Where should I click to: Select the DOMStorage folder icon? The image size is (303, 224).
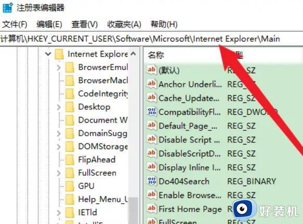[70, 147]
